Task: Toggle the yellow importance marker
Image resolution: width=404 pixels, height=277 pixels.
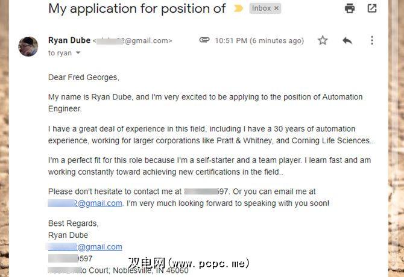Action: click(239, 9)
